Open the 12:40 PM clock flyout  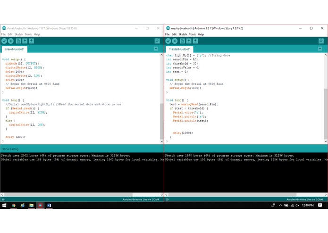click(x=308, y=206)
